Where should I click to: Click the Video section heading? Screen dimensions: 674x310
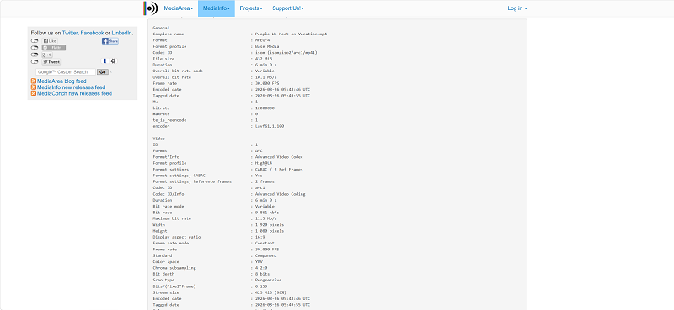[x=159, y=139]
